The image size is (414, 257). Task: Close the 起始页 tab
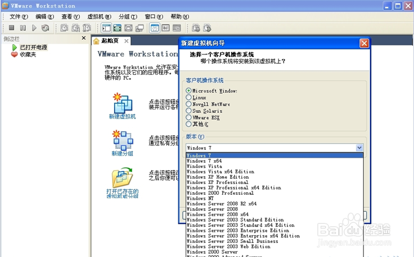[x=127, y=41]
